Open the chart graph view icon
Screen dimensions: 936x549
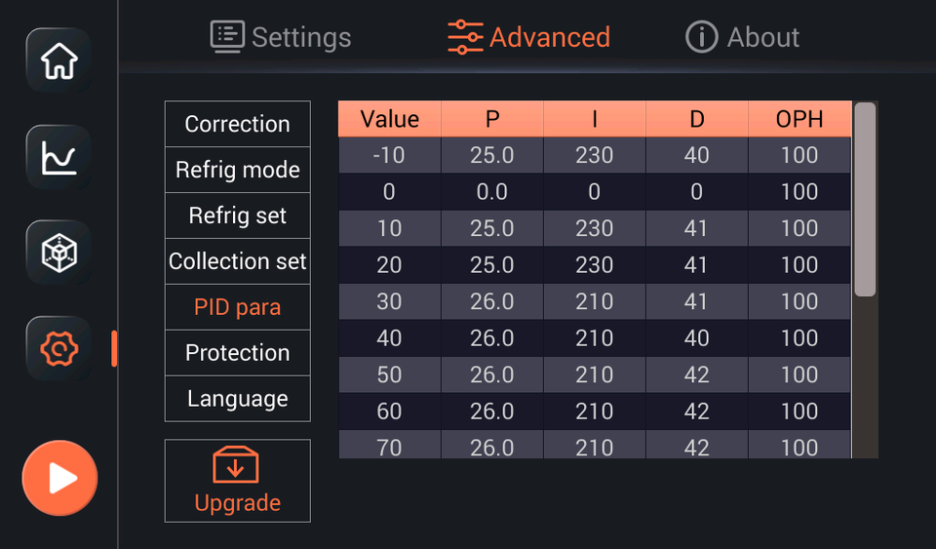point(58,156)
